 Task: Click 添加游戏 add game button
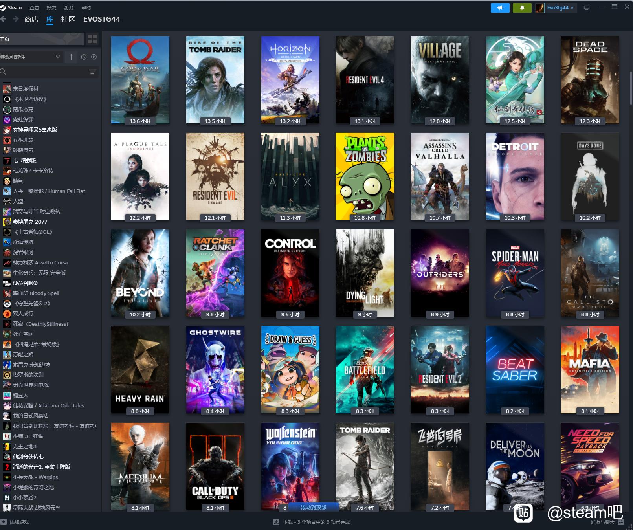coord(15,522)
